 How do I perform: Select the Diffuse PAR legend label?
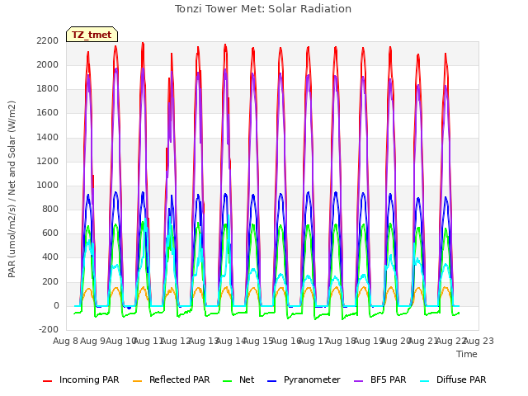click(461, 379)
